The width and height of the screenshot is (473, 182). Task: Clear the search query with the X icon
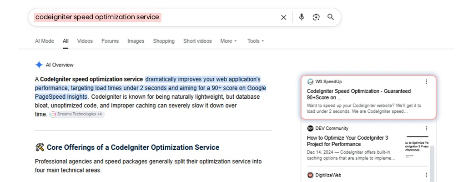(x=283, y=17)
